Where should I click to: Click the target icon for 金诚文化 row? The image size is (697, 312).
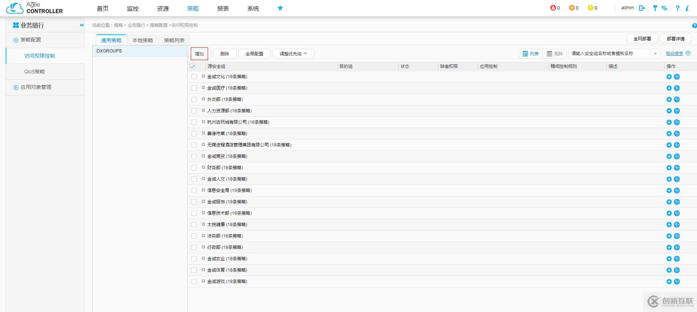coord(677,77)
